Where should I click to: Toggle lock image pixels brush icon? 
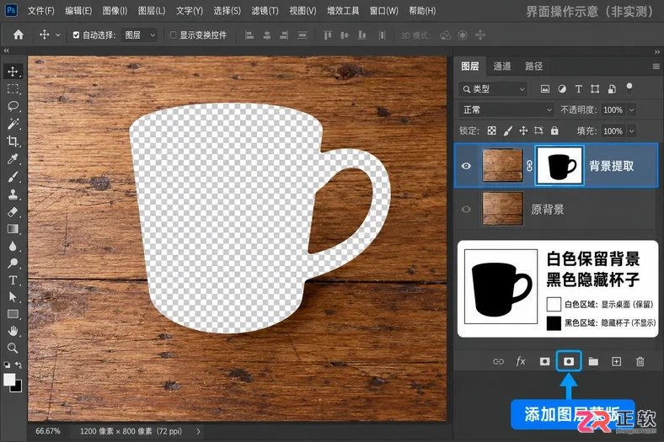pos(508,130)
